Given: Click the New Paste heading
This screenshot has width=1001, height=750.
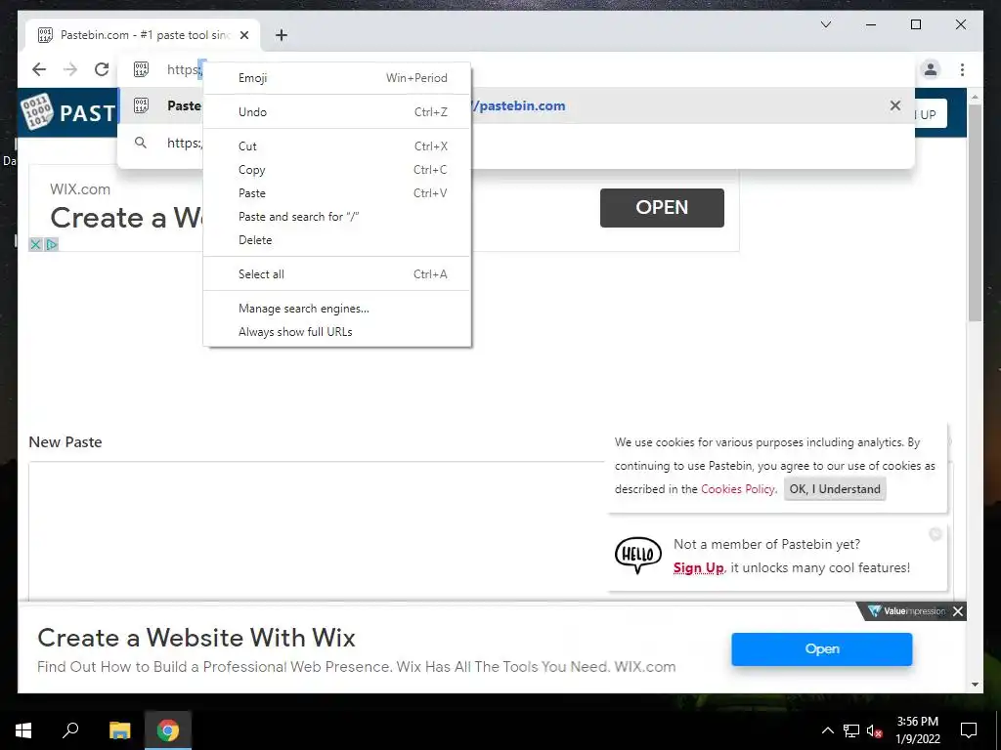Looking at the screenshot, I should tap(65, 442).
